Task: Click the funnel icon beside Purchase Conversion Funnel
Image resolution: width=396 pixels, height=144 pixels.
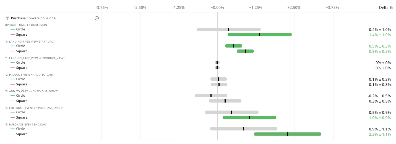Action: click(x=7, y=18)
